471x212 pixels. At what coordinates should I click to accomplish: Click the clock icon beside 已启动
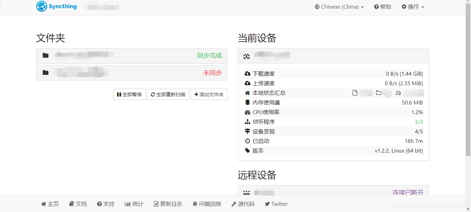click(248, 141)
